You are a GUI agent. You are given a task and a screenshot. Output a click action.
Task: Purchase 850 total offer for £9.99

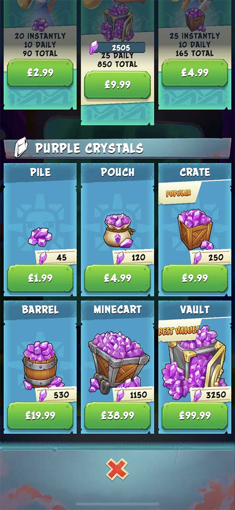point(117,85)
